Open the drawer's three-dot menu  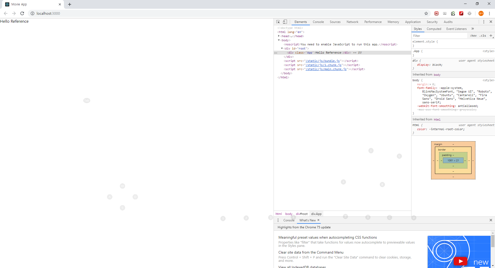278,220
